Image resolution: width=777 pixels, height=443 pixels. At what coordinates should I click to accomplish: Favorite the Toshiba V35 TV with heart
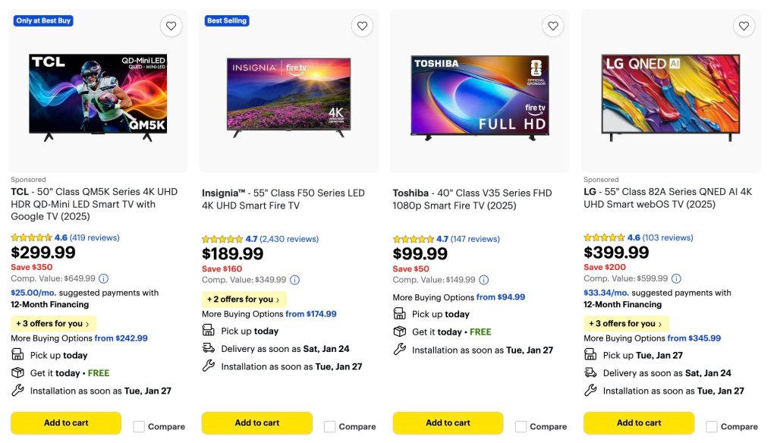tap(553, 26)
